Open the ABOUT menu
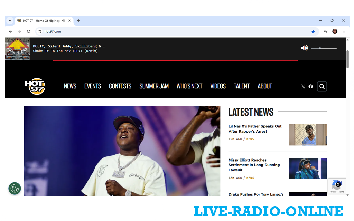 tap(265, 86)
